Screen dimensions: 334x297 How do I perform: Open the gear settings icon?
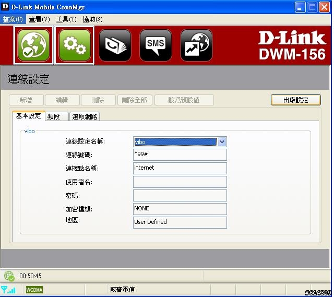74,45
